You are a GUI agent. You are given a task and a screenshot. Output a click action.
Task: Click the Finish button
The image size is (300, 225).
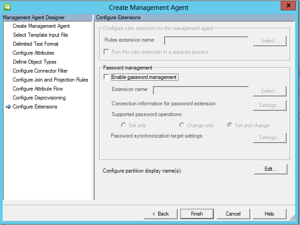(197, 214)
